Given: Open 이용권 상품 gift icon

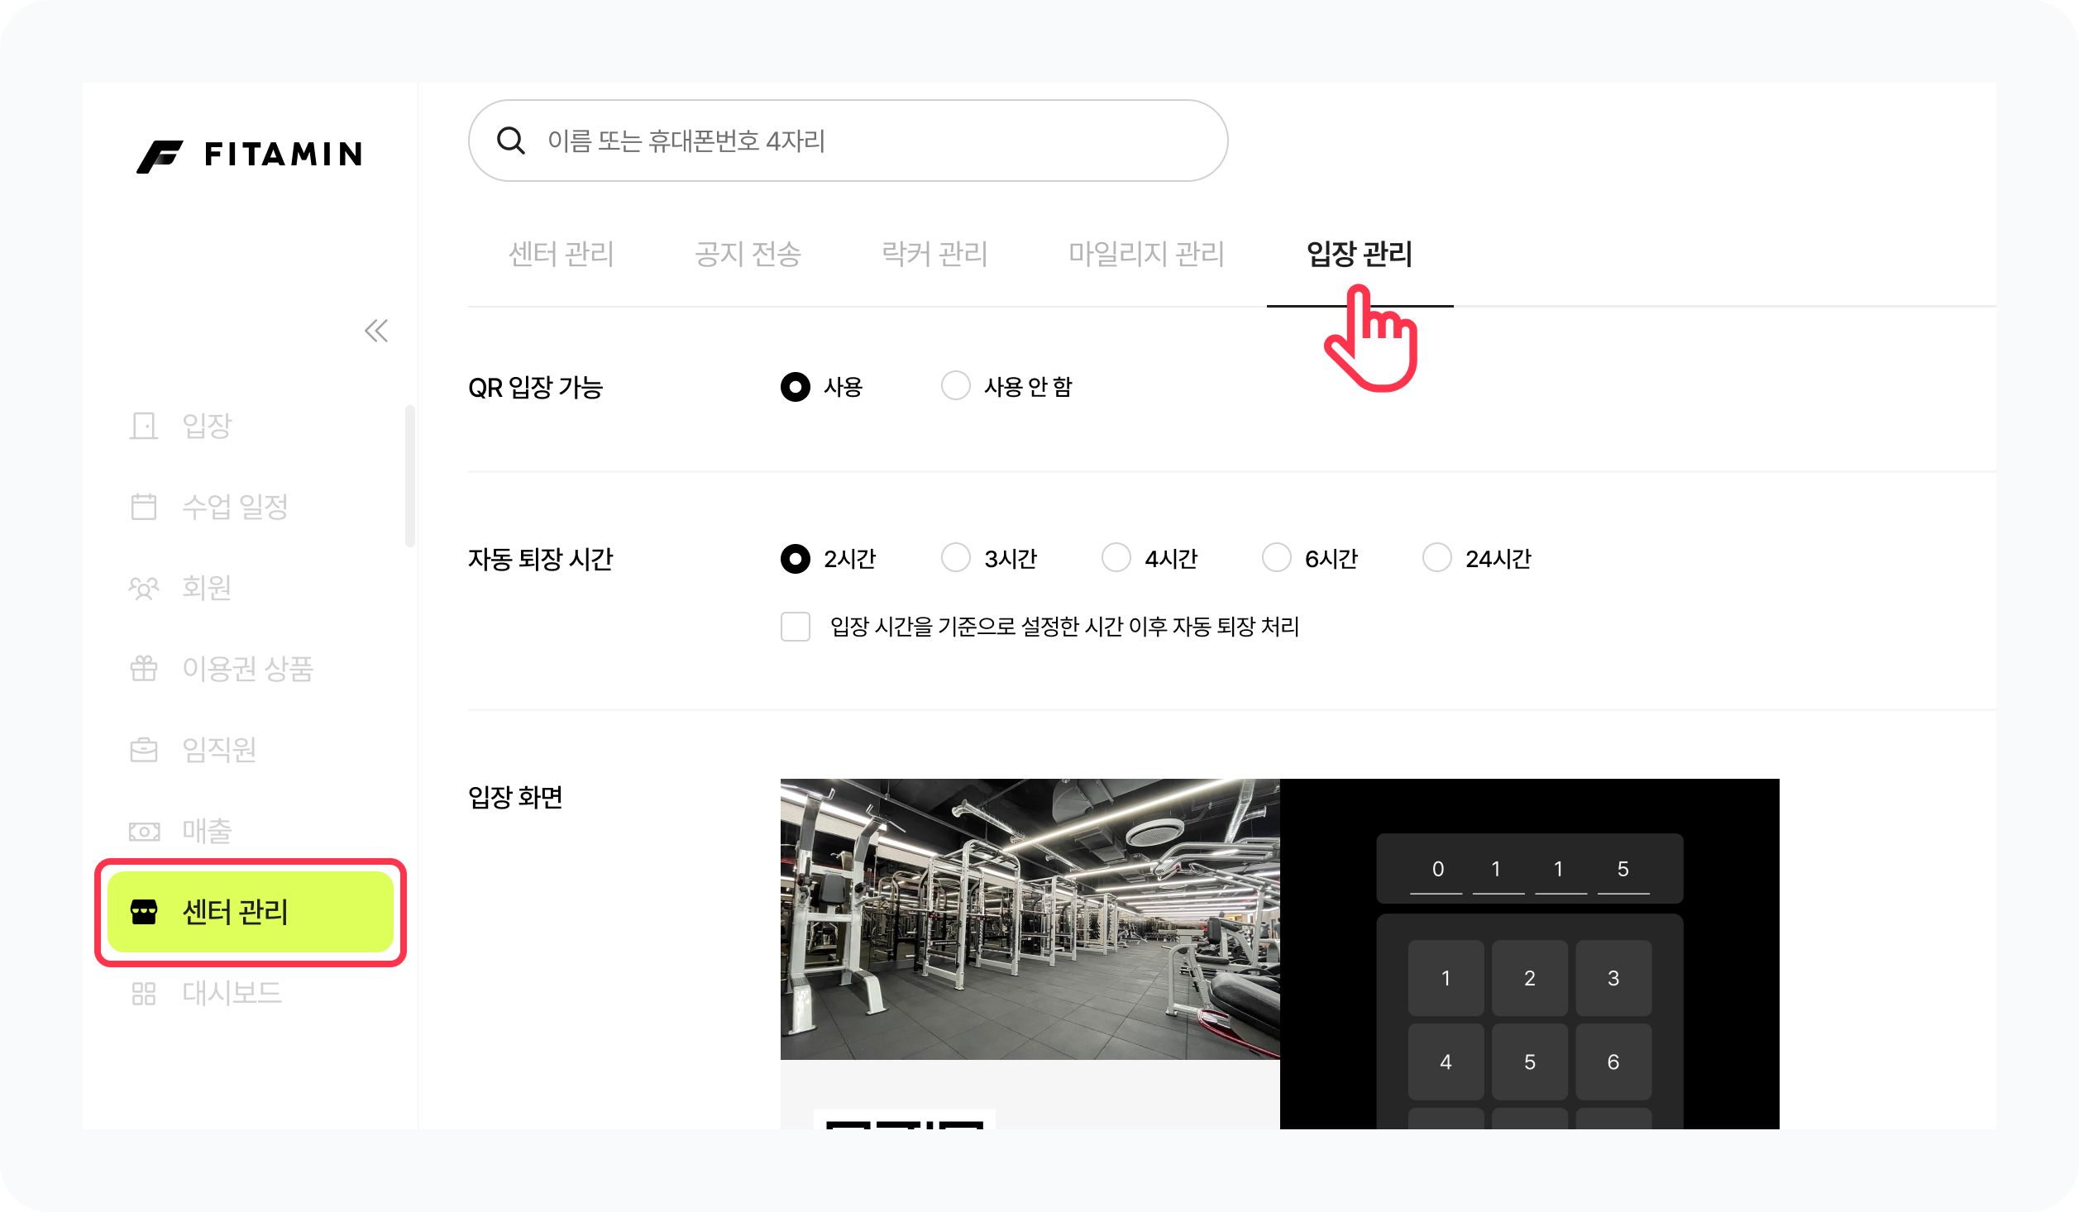Looking at the screenshot, I should [144, 668].
